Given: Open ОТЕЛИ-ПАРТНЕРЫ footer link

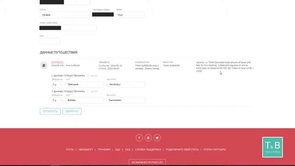Looking at the screenshot, I should [215, 149].
